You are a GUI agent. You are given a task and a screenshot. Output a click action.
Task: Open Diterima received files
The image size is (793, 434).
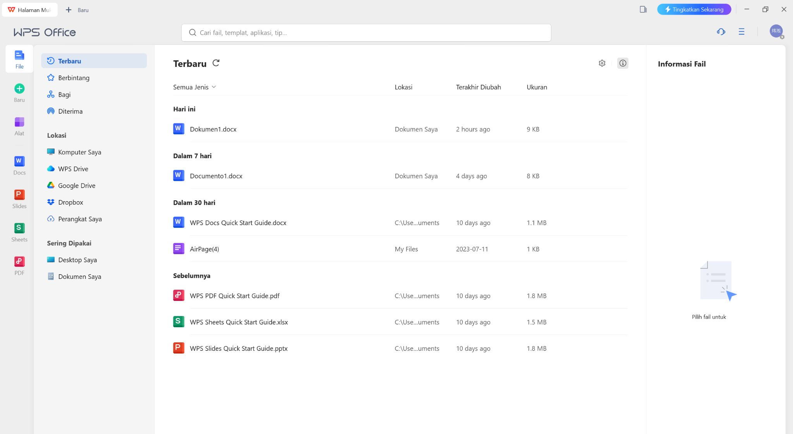pyautogui.click(x=94, y=111)
